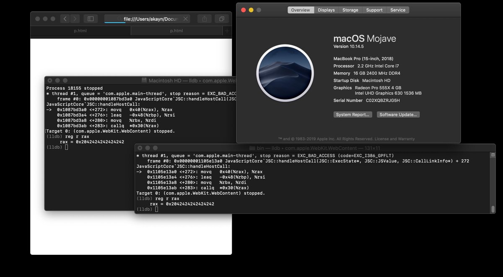Click the movq line at 0x1105e13a0

200,171
